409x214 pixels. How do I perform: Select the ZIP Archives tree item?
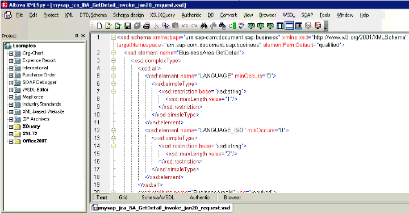tap(36, 119)
